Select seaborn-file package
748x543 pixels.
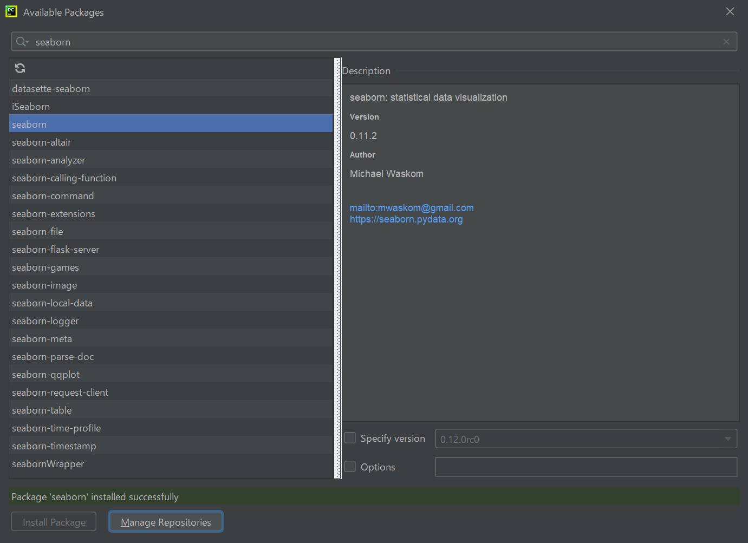[171, 231]
